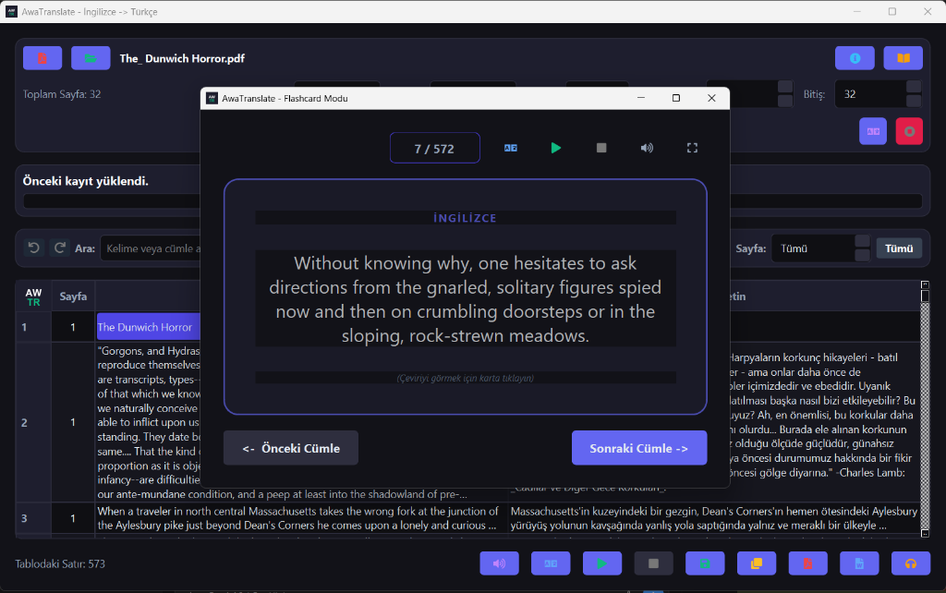
Task: Click the green folder icon button
Action: (x=91, y=58)
